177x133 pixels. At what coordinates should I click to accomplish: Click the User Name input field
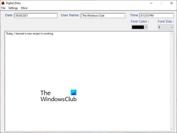click(x=103, y=15)
